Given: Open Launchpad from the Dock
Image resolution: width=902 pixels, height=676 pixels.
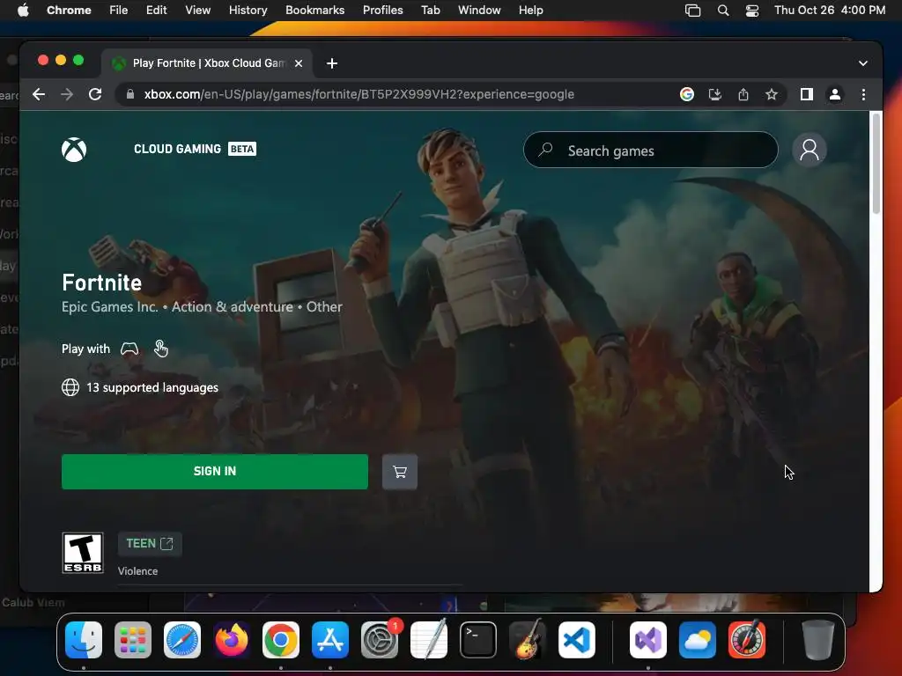Looking at the screenshot, I should tap(133, 639).
